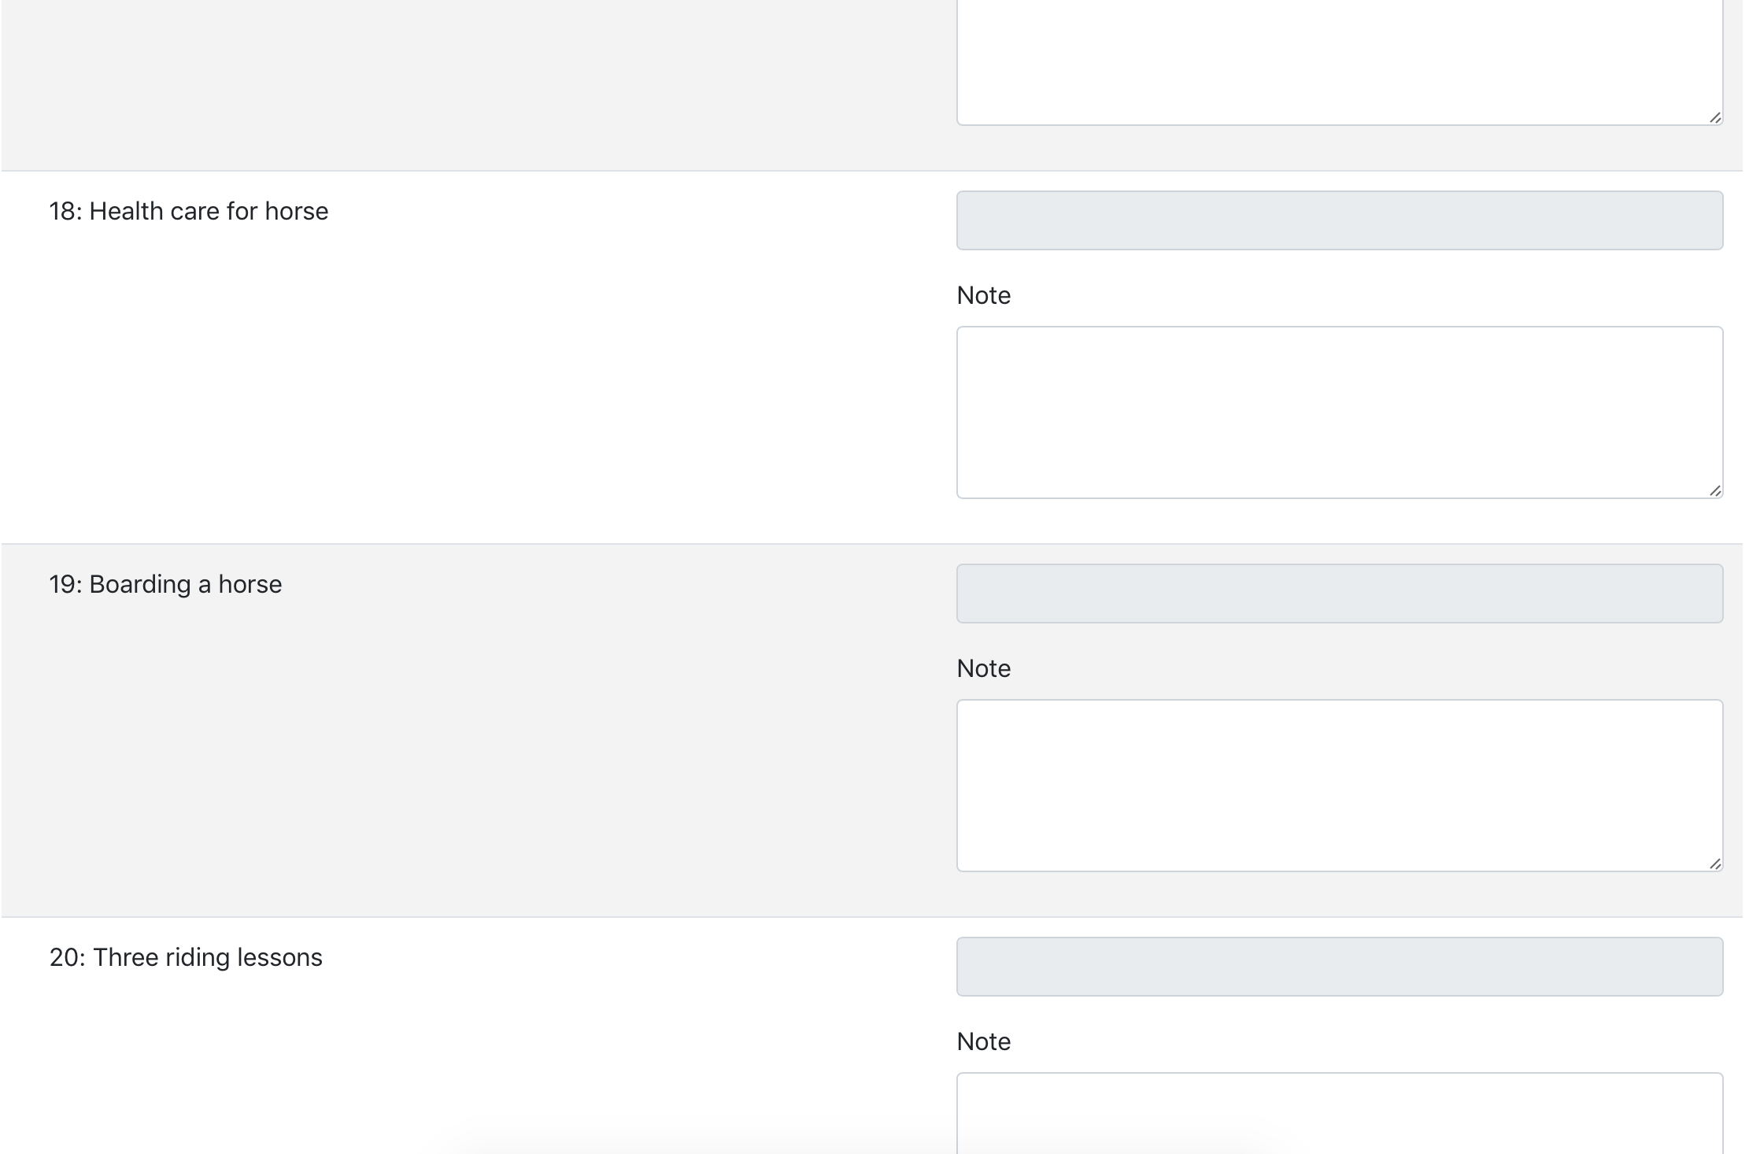Click resize handle of Boarding a horse note box
The image size is (1749, 1154).
[x=1715, y=864]
